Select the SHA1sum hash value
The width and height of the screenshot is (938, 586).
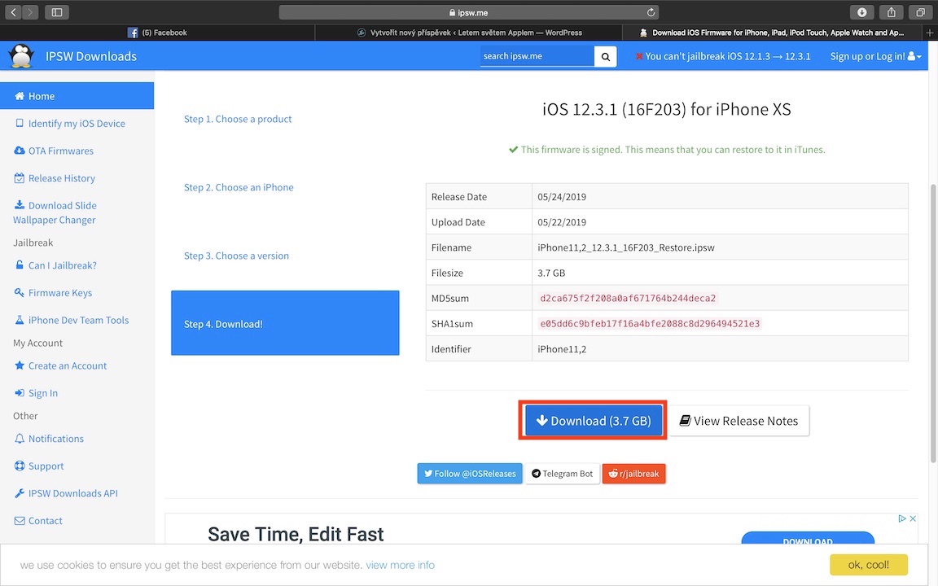tap(650, 323)
